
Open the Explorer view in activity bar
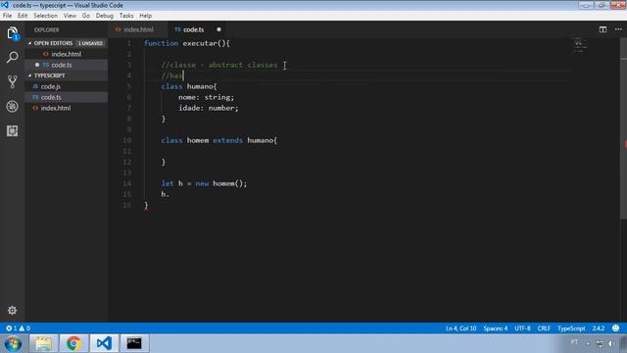pyautogui.click(x=13, y=32)
